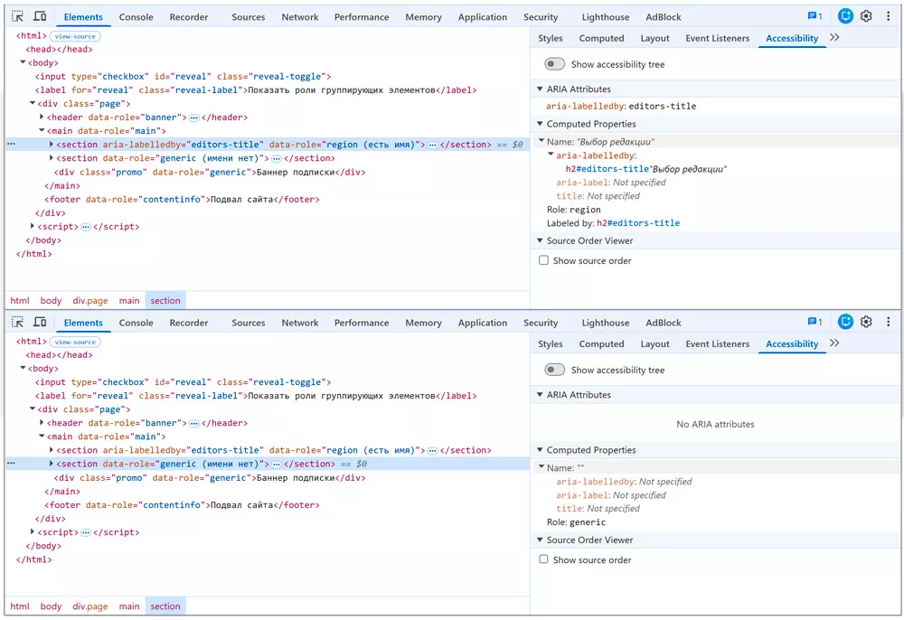
Task: Toggle Show accessibility tree in top panel
Action: (x=555, y=64)
